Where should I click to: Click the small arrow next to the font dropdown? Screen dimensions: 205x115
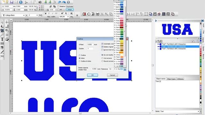coord(26,15)
